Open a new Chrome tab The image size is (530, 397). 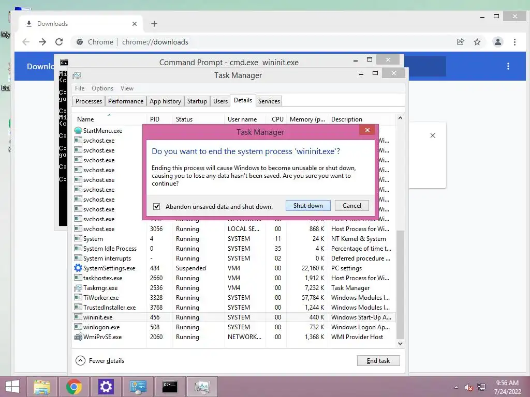pyautogui.click(x=154, y=24)
